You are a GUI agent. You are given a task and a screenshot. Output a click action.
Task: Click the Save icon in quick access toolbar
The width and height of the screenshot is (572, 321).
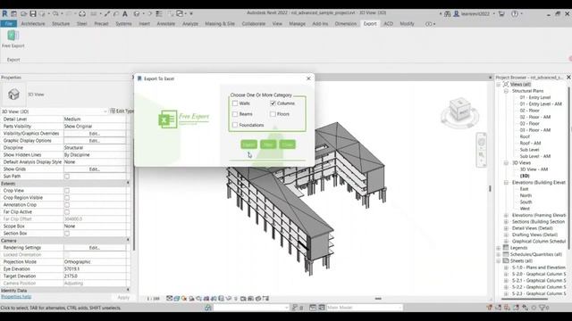[33, 13]
